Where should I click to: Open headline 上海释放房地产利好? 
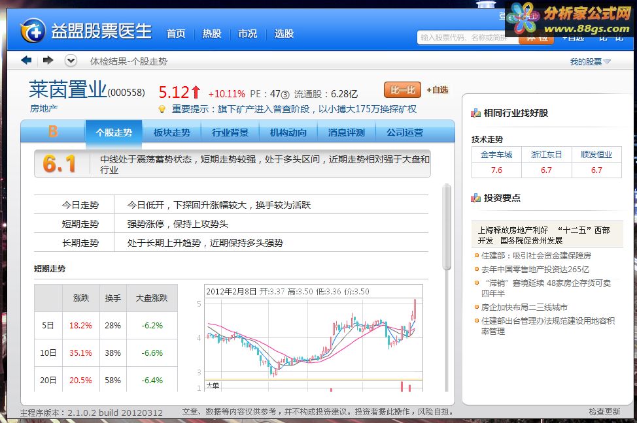coord(513,230)
